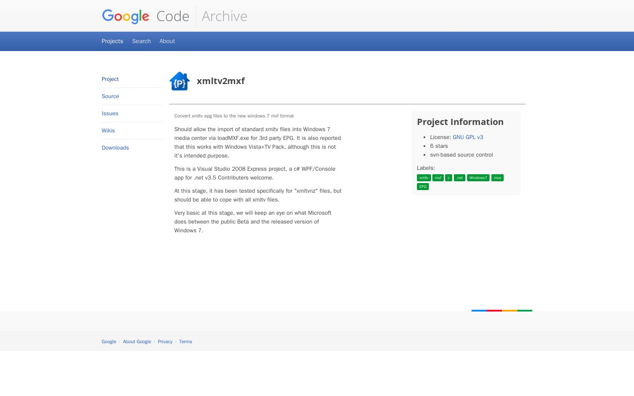This screenshot has width=634, height=396.
Task: Click the Archive header text
Action: click(x=225, y=16)
